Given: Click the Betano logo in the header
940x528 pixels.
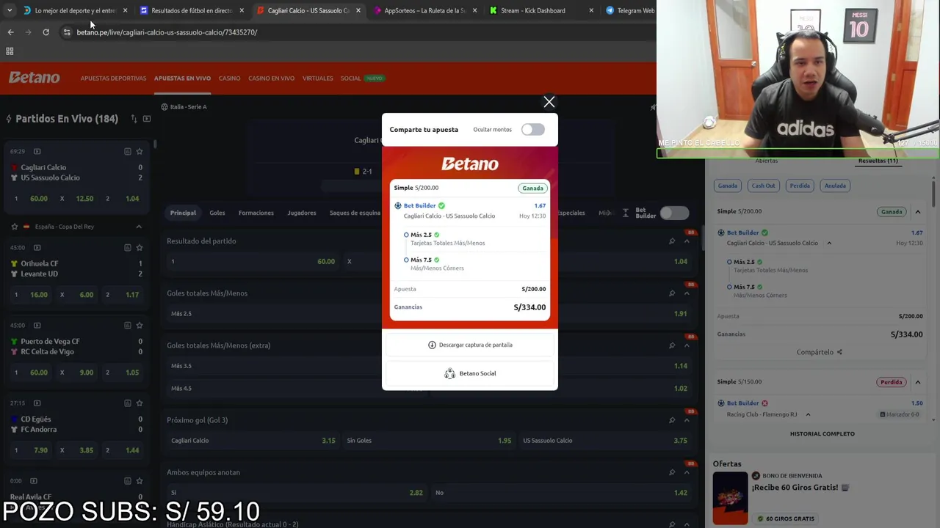Looking at the screenshot, I should 35,78.
